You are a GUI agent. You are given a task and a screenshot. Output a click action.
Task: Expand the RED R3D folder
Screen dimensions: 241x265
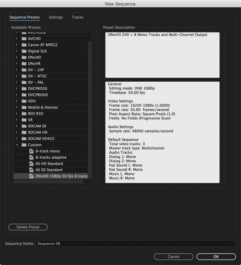click(x=16, y=114)
